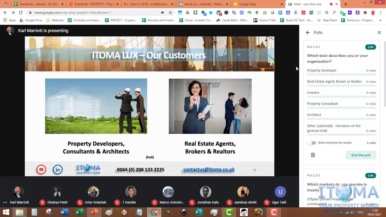Open Microsoft Publisher from the taskbar
The height and width of the screenshot is (217, 386).
199,212
